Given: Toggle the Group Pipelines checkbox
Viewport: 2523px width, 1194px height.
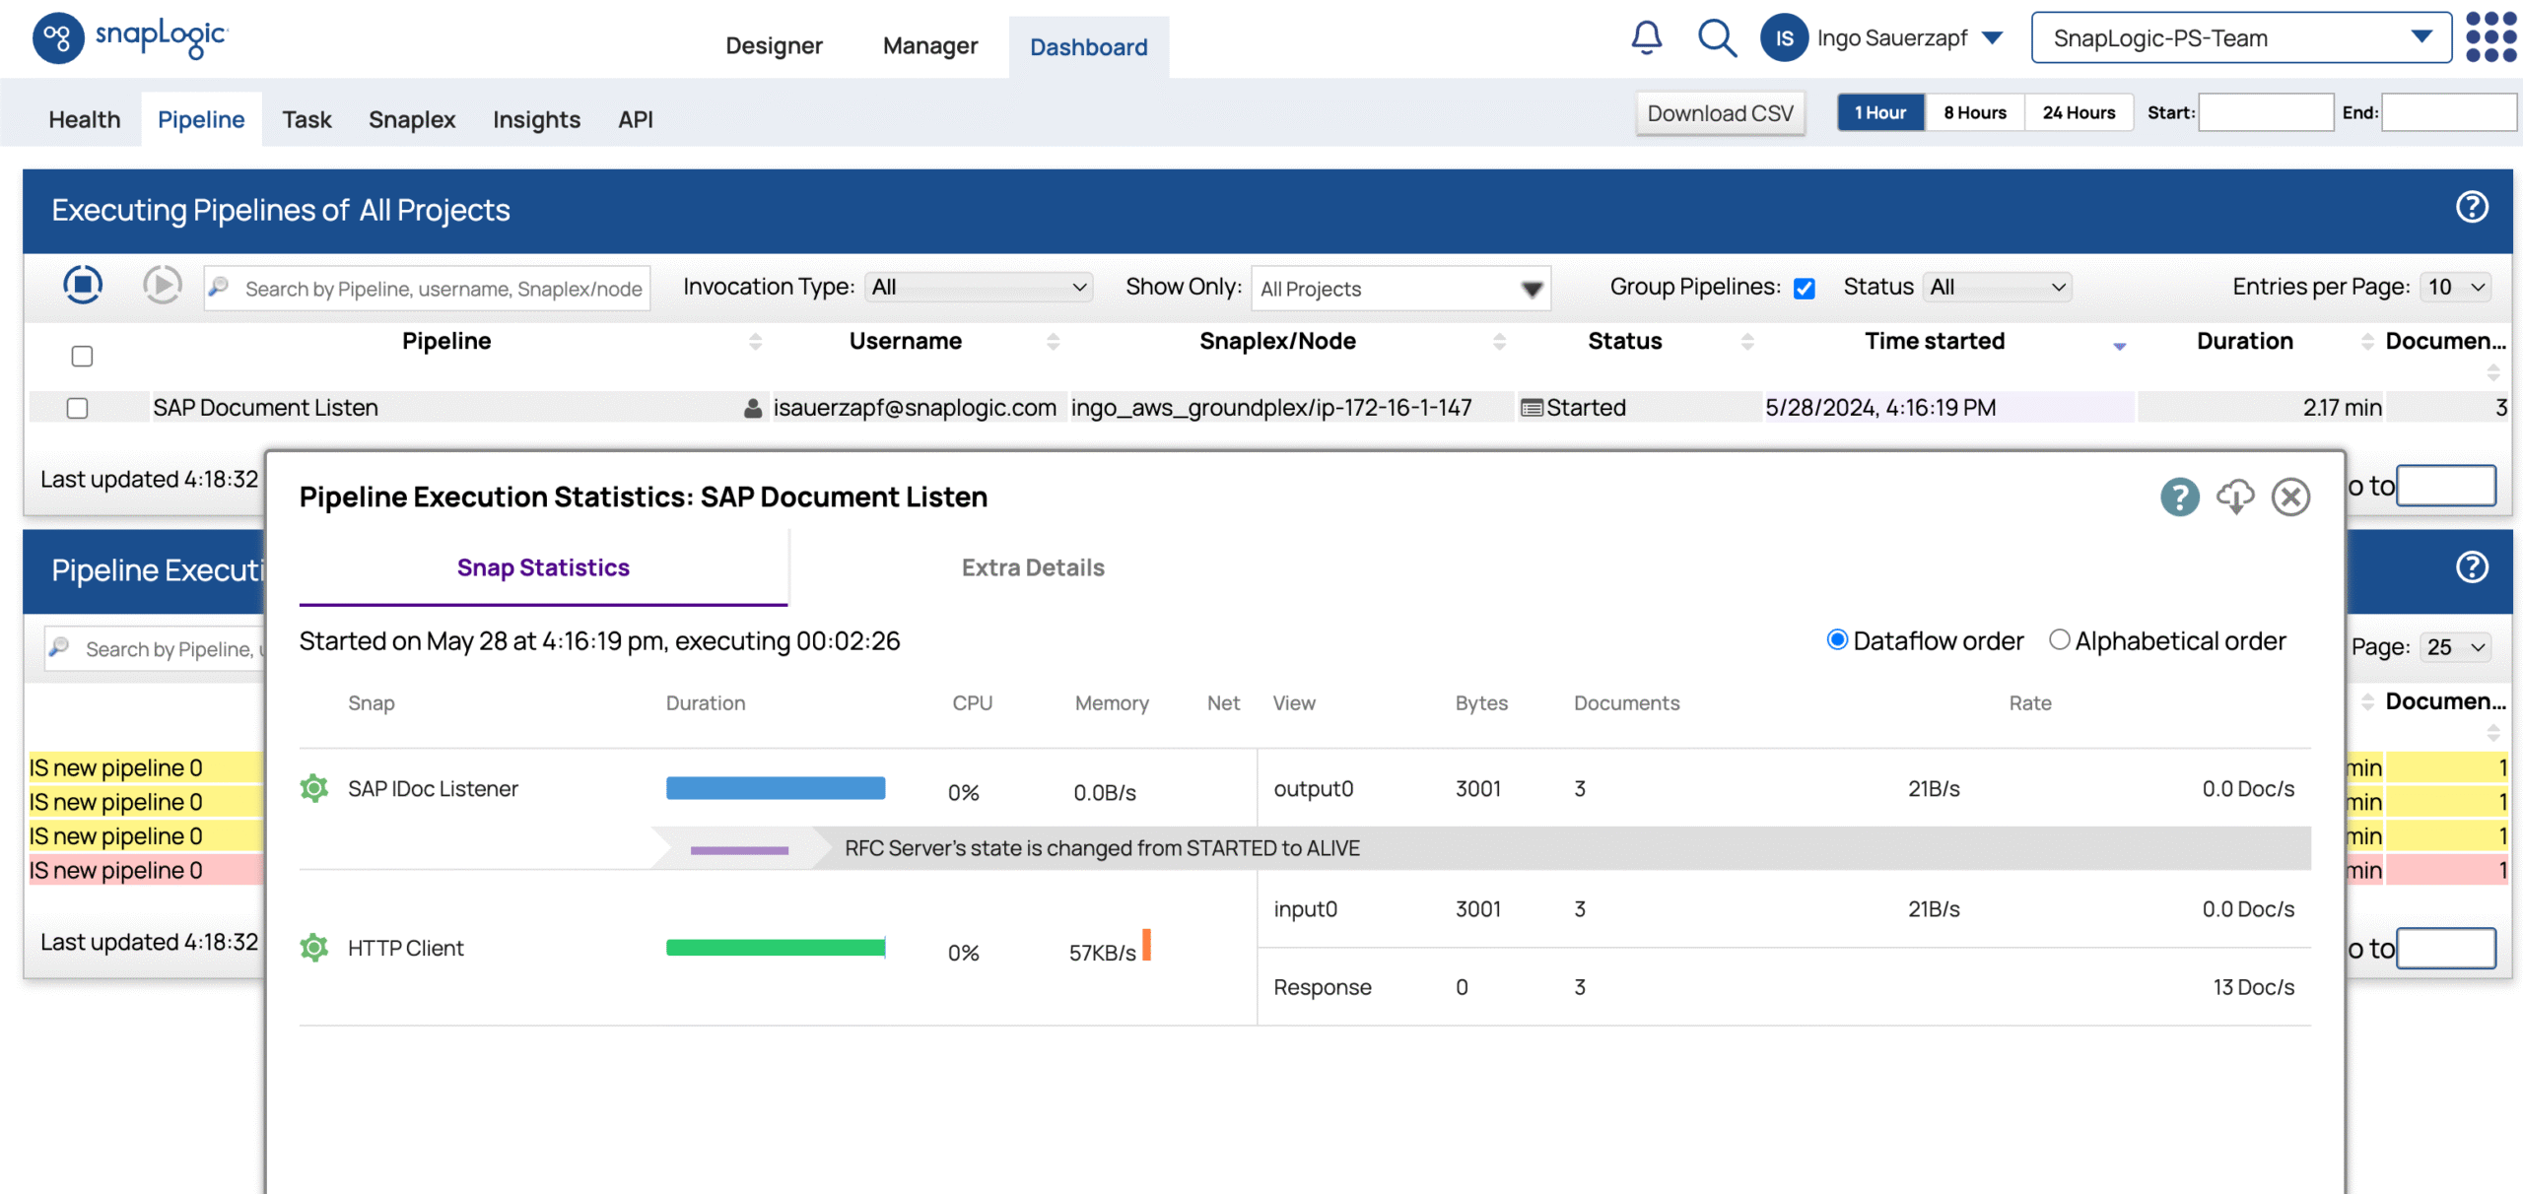Looking at the screenshot, I should (x=1805, y=288).
